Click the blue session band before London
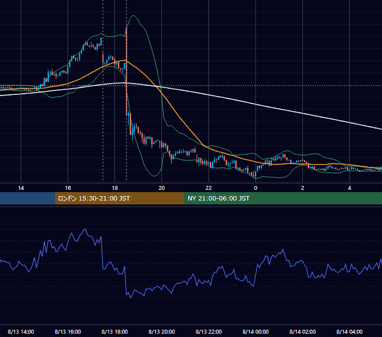The height and width of the screenshot is (337, 382). (x=28, y=198)
